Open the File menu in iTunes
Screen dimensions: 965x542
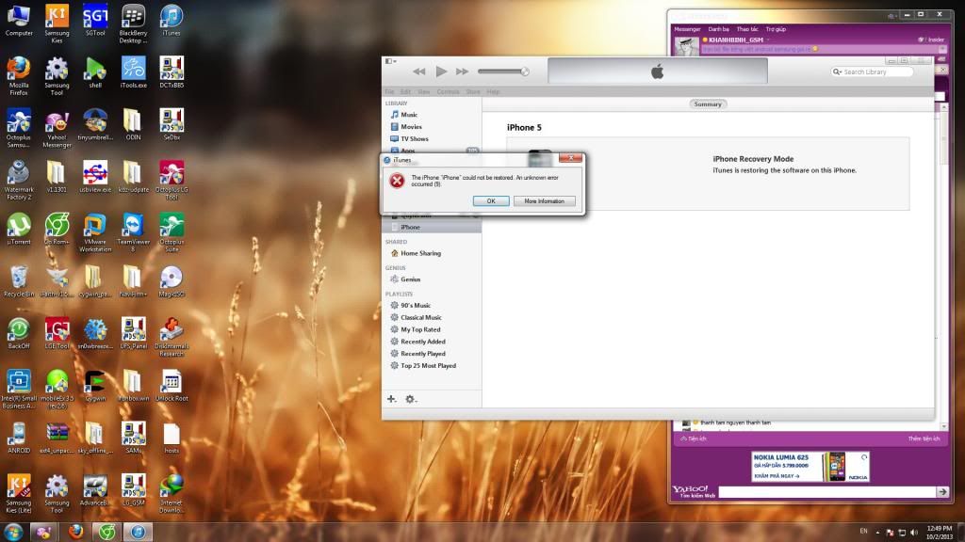(x=389, y=91)
